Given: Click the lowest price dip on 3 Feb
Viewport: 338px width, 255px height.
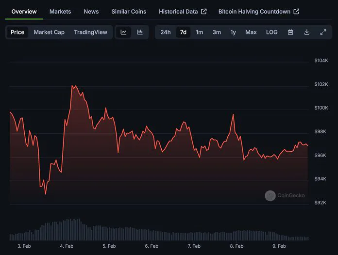Looking at the screenshot, I should [x=46, y=194].
